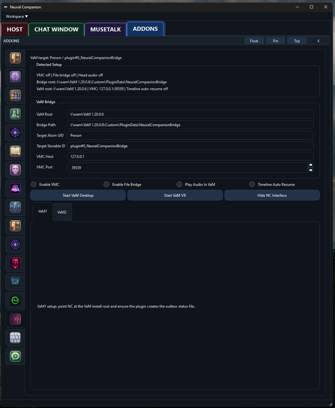Click the Float panel button

pos(254,41)
